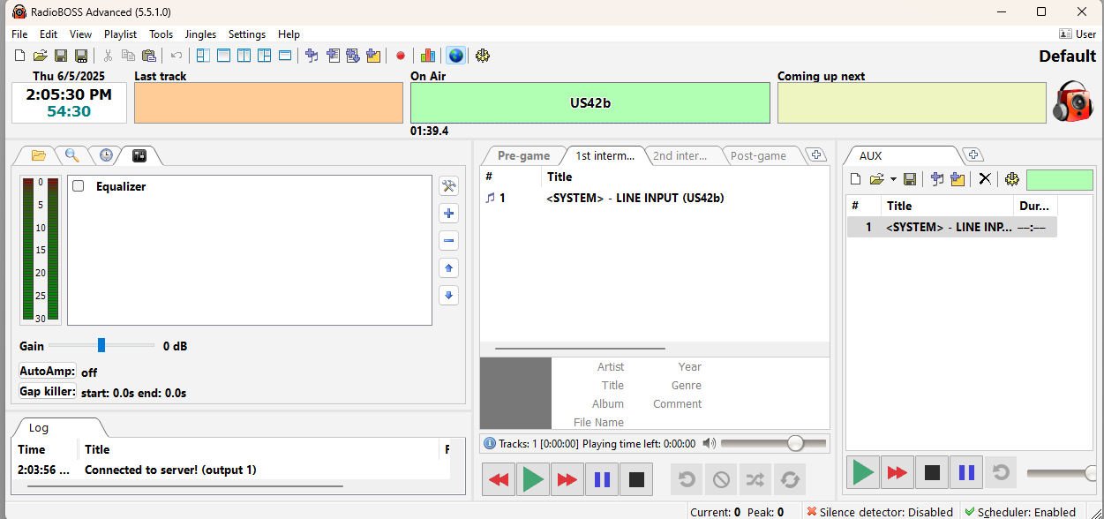Open equalizer configuration wrench icon
Image resolution: width=1104 pixels, height=519 pixels.
pyautogui.click(x=448, y=185)
